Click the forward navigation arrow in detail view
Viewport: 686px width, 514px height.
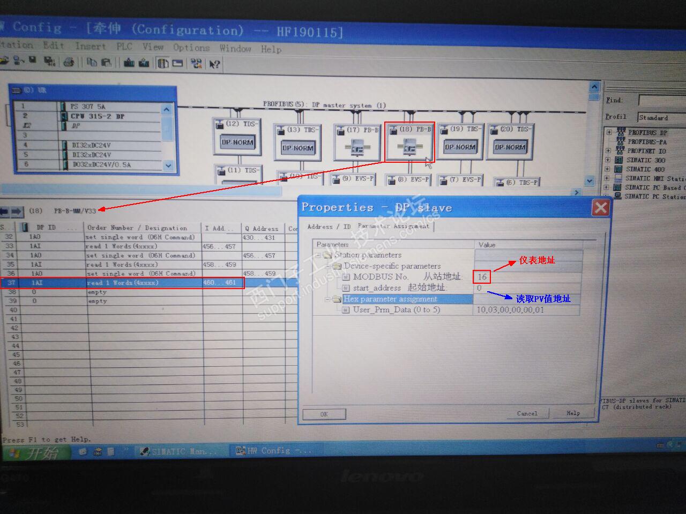click(x=17, y=211)
